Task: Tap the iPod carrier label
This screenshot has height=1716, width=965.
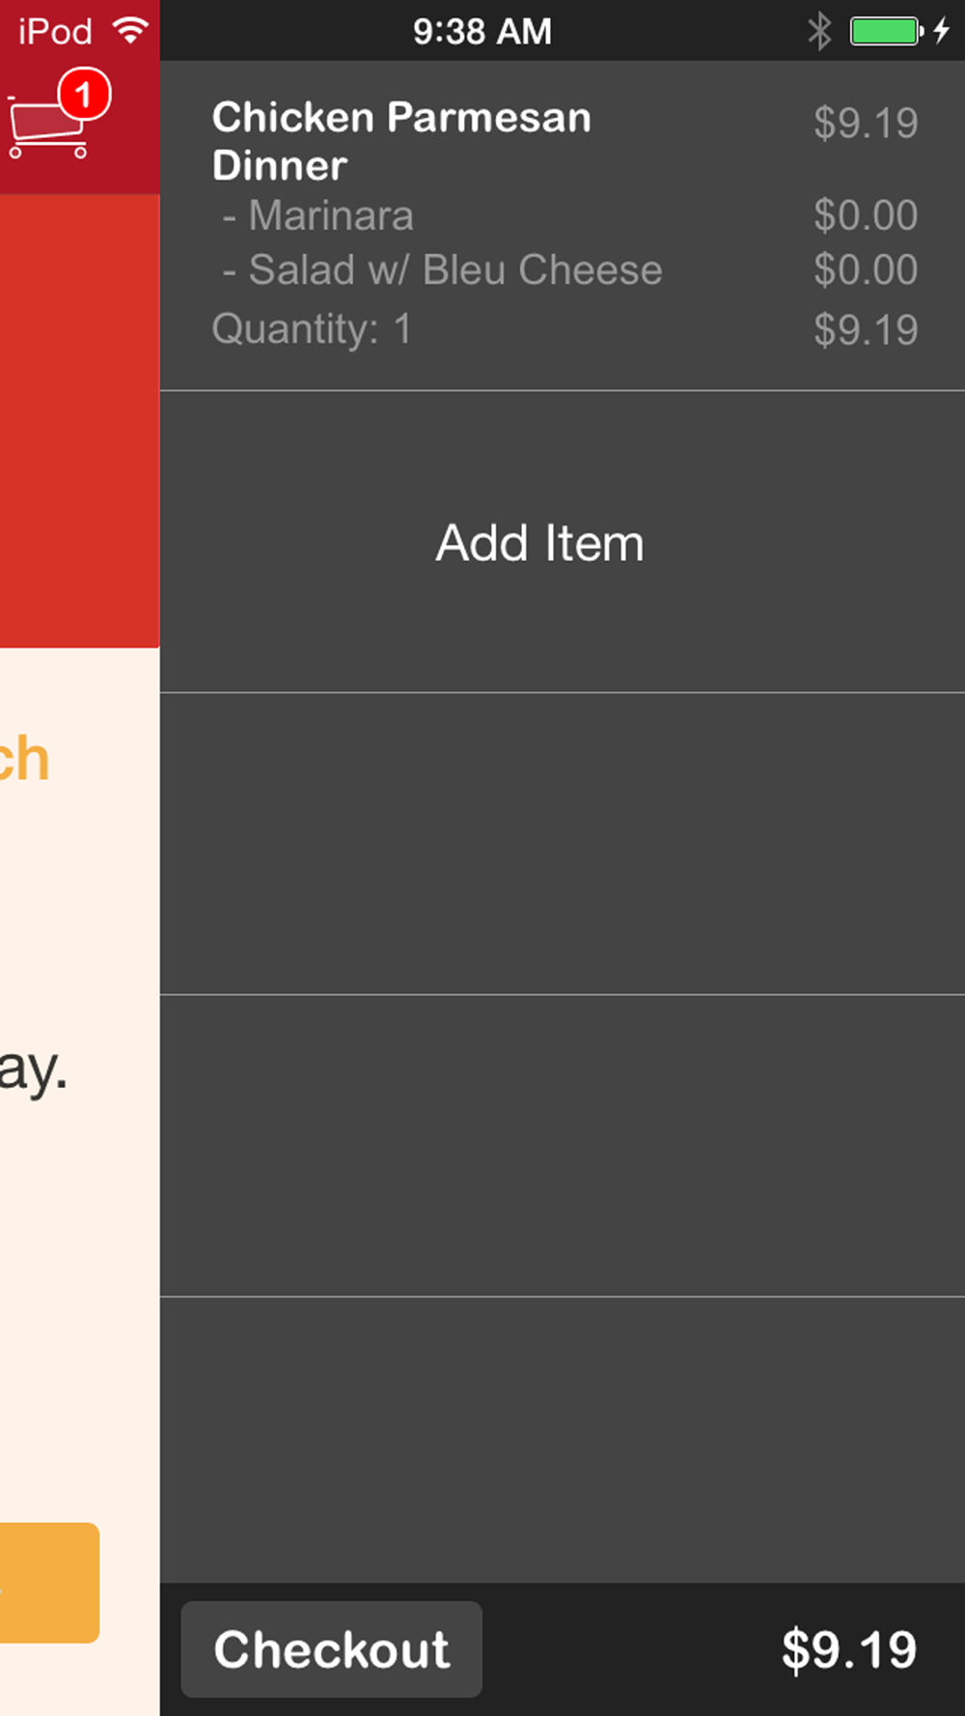Action: 55,31
